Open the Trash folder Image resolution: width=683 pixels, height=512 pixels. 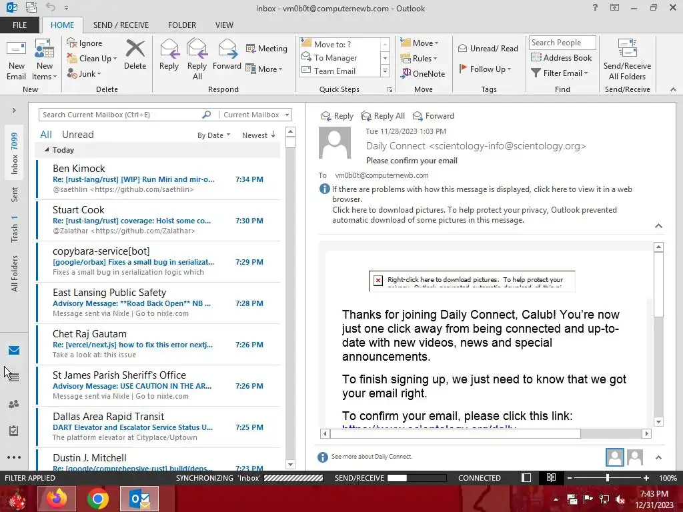coord(15,229)
